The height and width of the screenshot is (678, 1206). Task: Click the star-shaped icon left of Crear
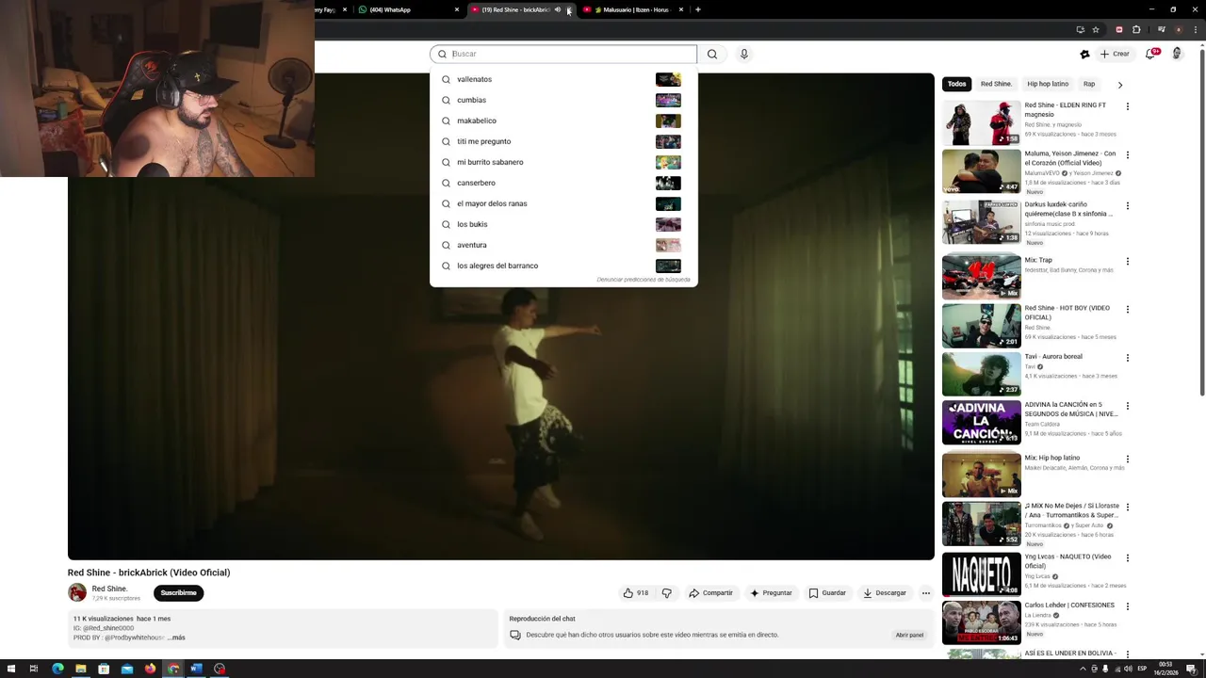tap(1084, 54)
